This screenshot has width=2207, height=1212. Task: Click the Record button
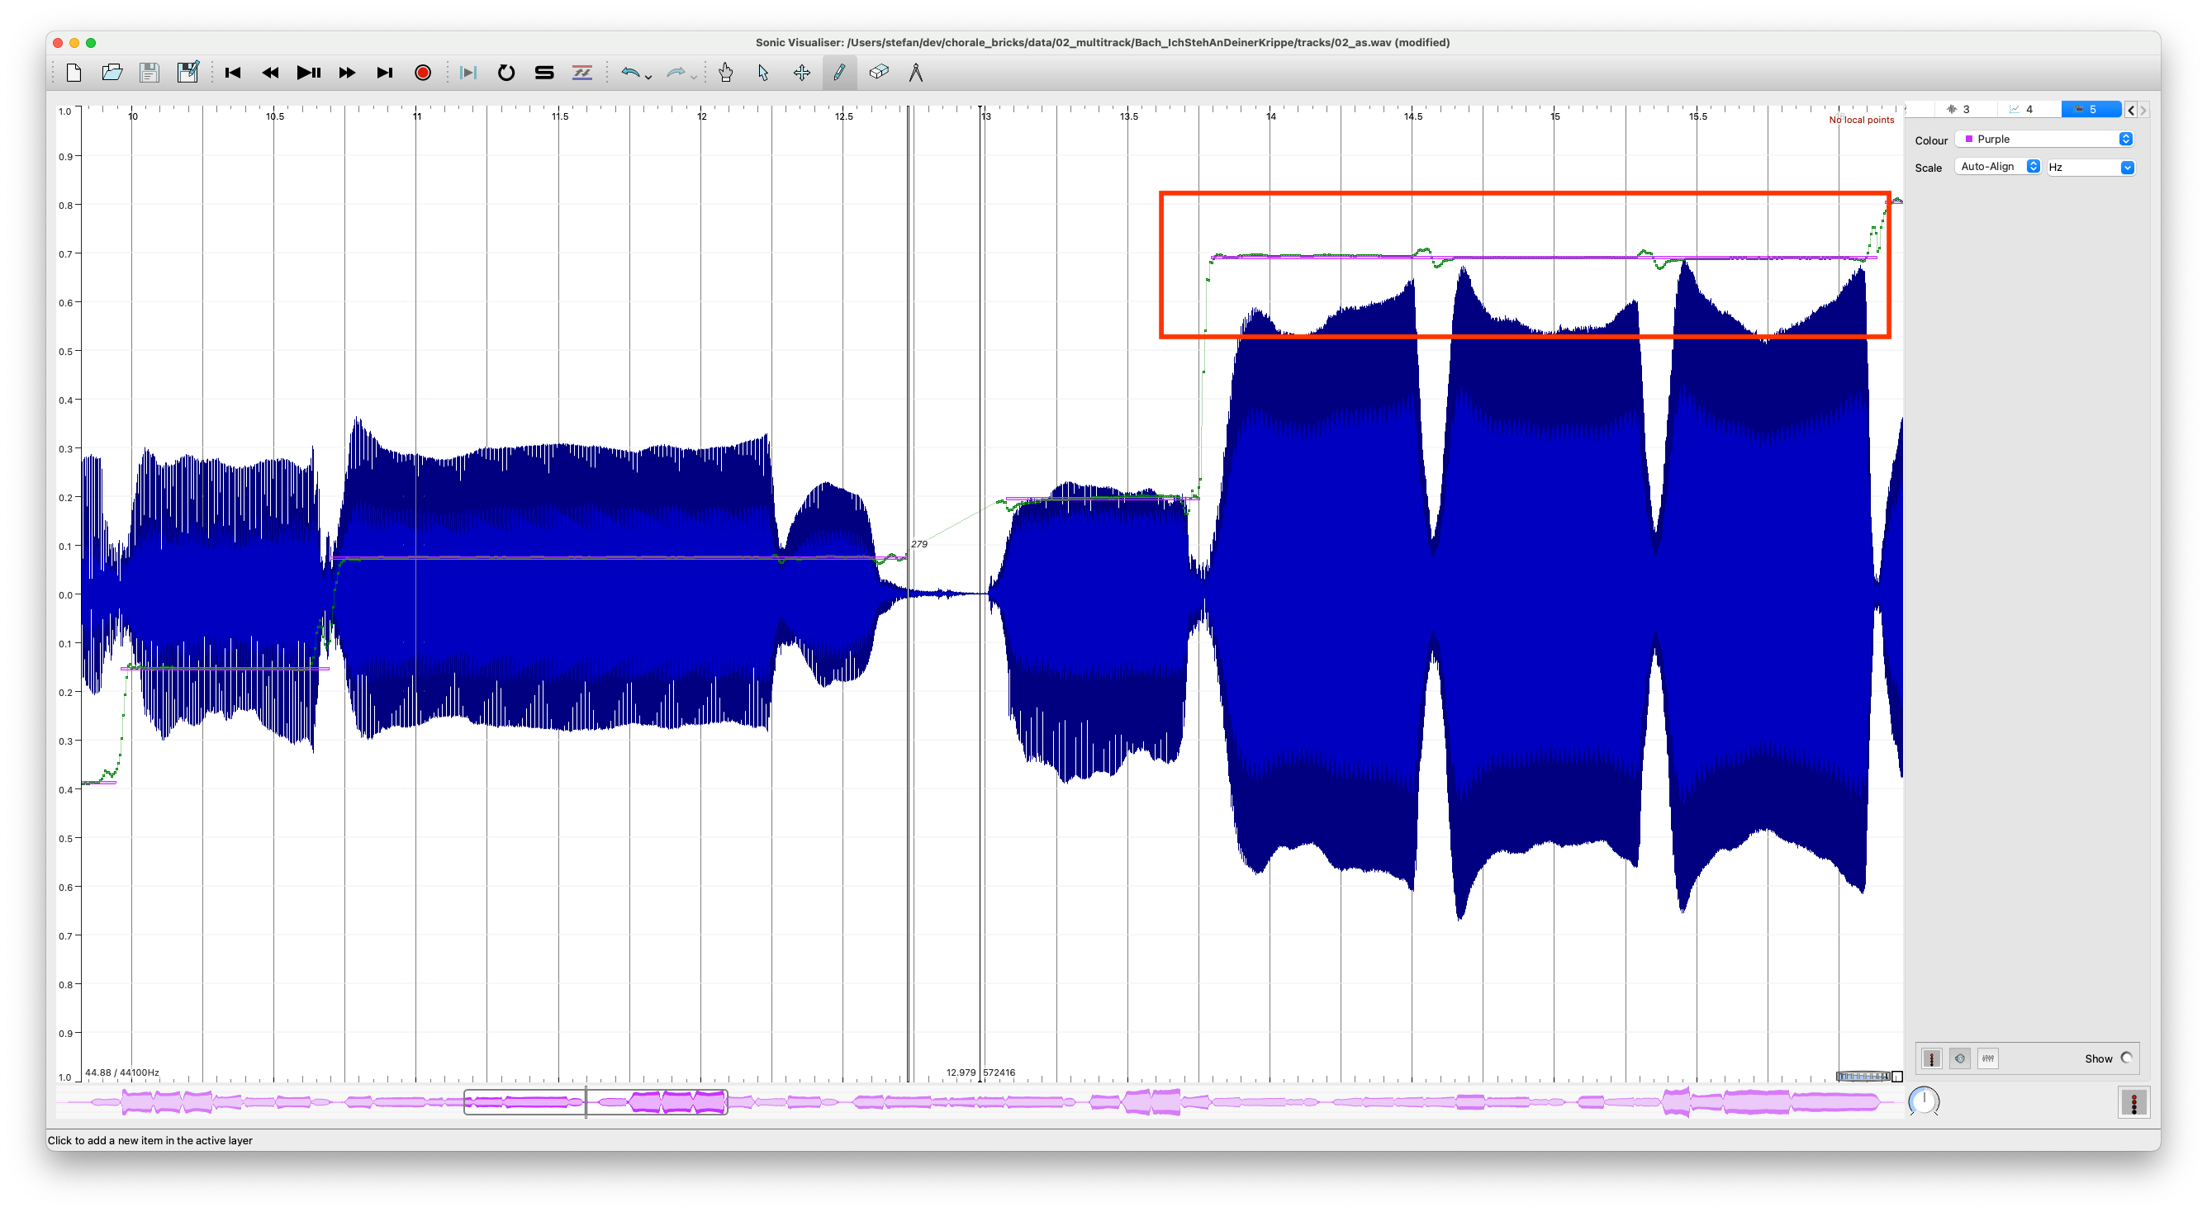(x=422, y=73)
